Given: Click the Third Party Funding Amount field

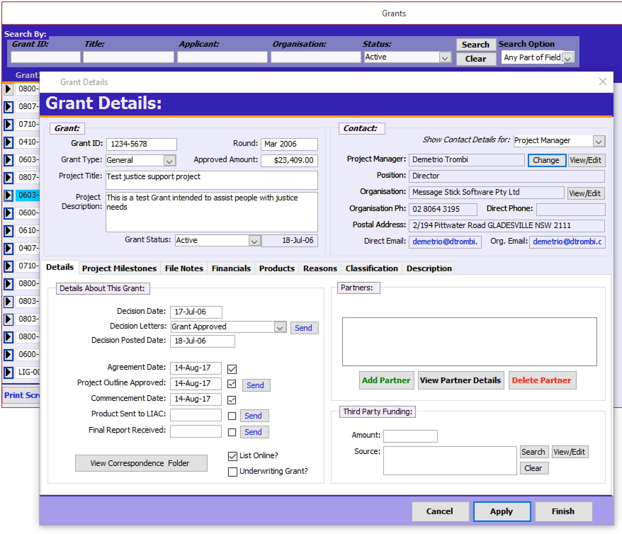Looking at the screenshot, I should click(410, 436).
